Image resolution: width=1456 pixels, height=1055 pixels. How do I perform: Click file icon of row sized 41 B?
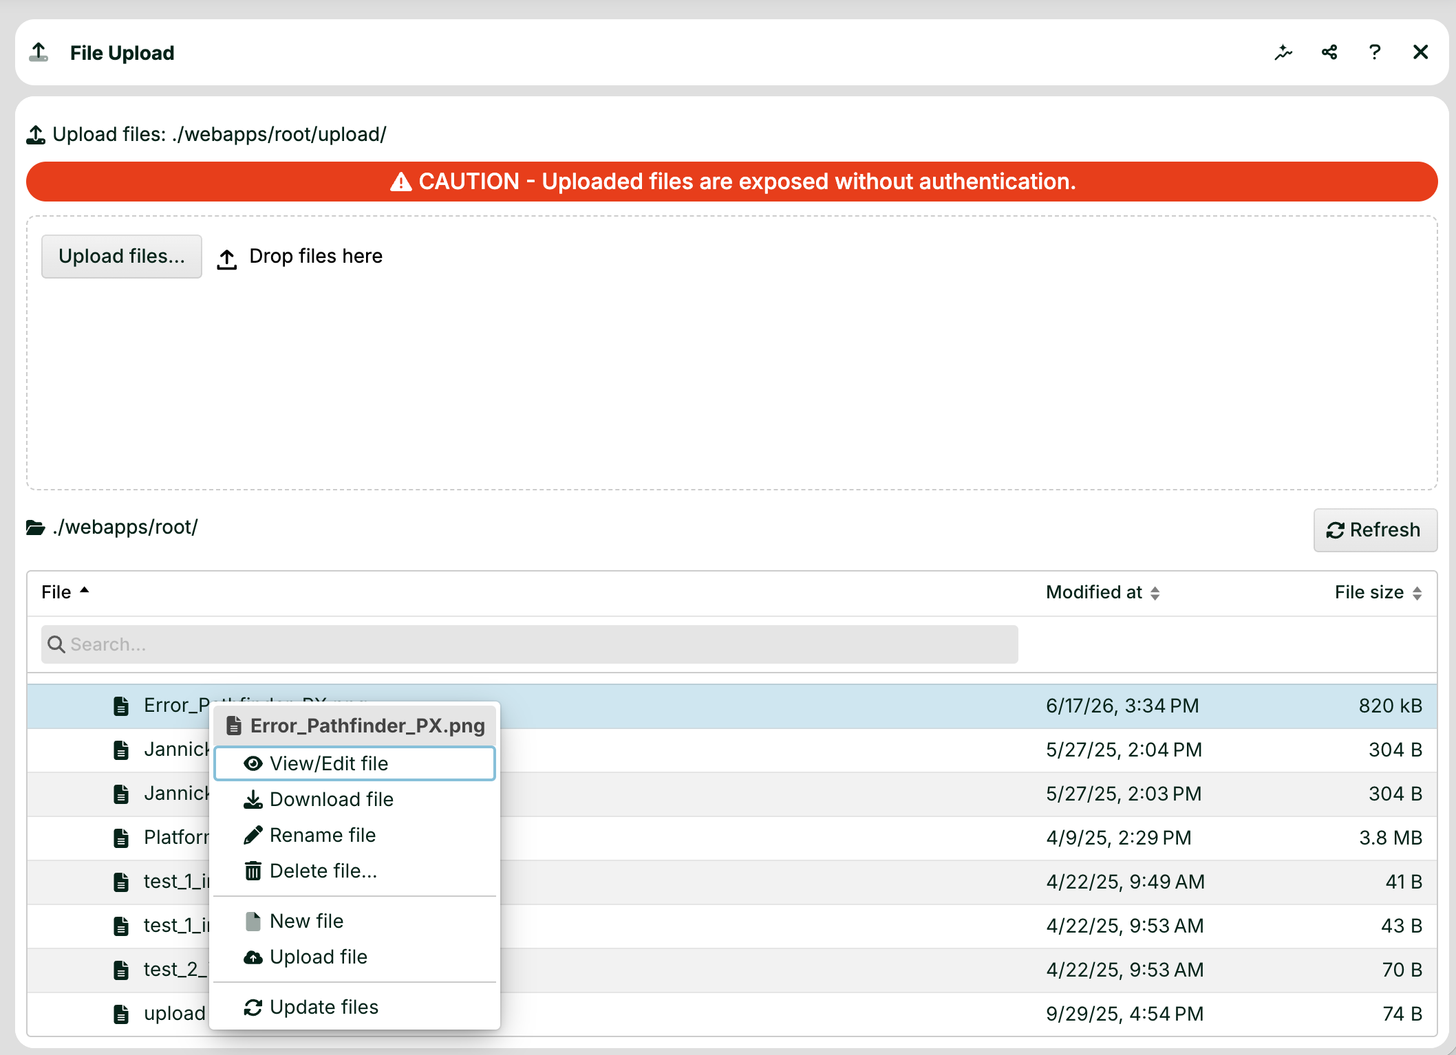click(x=121, y=882)
